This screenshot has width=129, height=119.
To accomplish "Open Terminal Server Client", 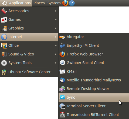I will coord(94,106).
